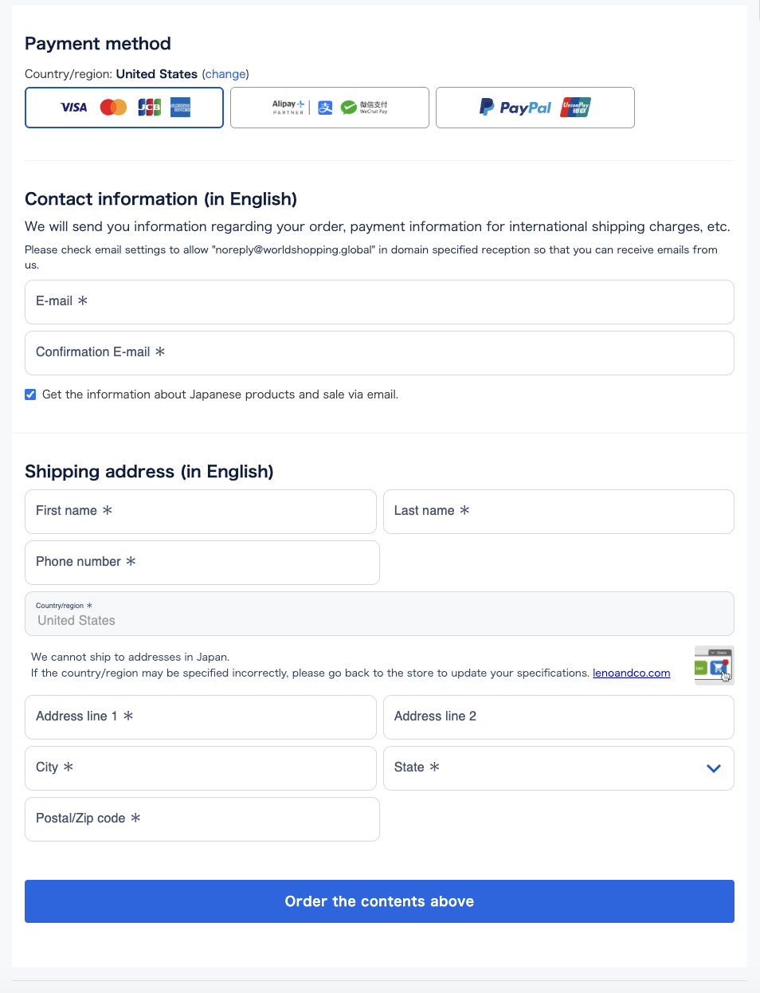The image size is (760, 993).
Task: Click the Visa card logo
Action: pyautogui.click(x=74, y=108)
